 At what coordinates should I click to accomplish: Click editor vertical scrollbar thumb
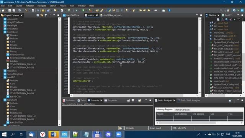[x=200, y=49]
